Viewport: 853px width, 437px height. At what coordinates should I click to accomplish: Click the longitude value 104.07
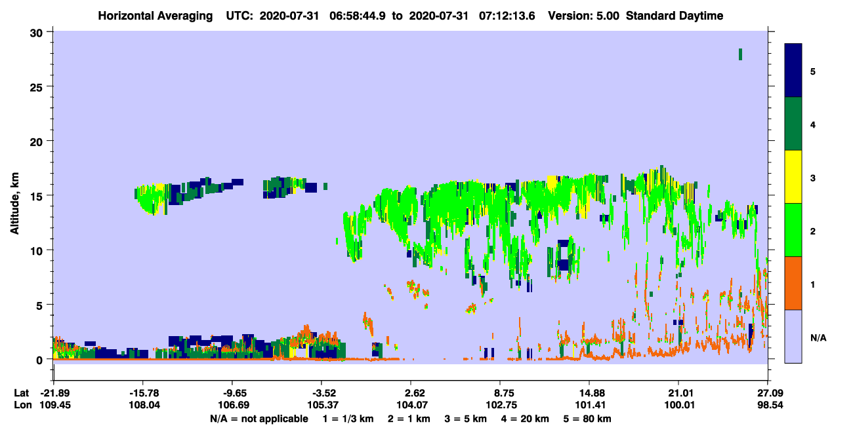[x=411, y=406]
